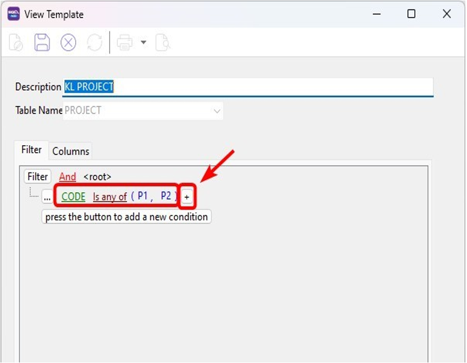Screen dimensions: 467x363
Task: Click the application logo in the title bar
Action: (15, 13)
